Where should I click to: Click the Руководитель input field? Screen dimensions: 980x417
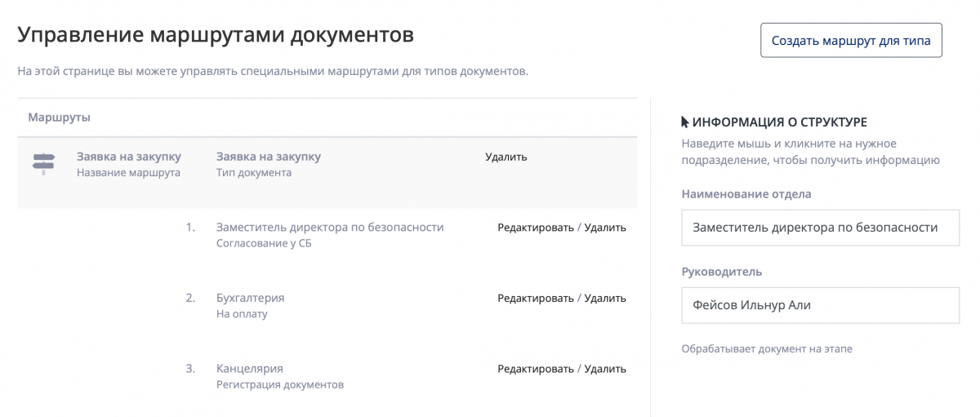coord(820,305)
